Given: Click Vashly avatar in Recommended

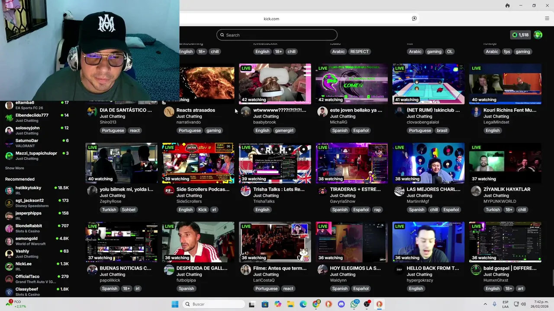Looking at the screenshot, I should (9, 254).
